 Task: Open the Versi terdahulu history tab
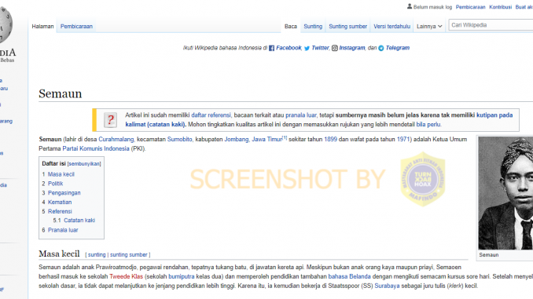pos(391,27)
